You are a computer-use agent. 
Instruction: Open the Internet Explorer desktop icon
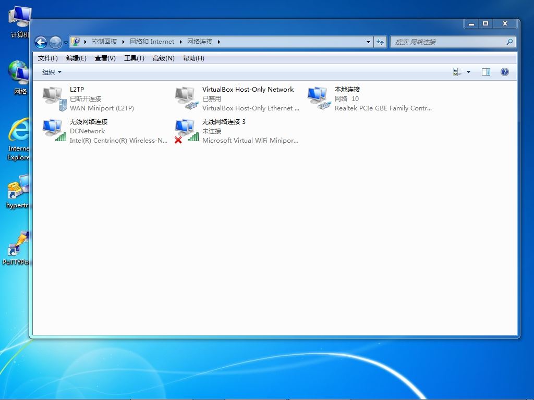[x=19, y=139]
